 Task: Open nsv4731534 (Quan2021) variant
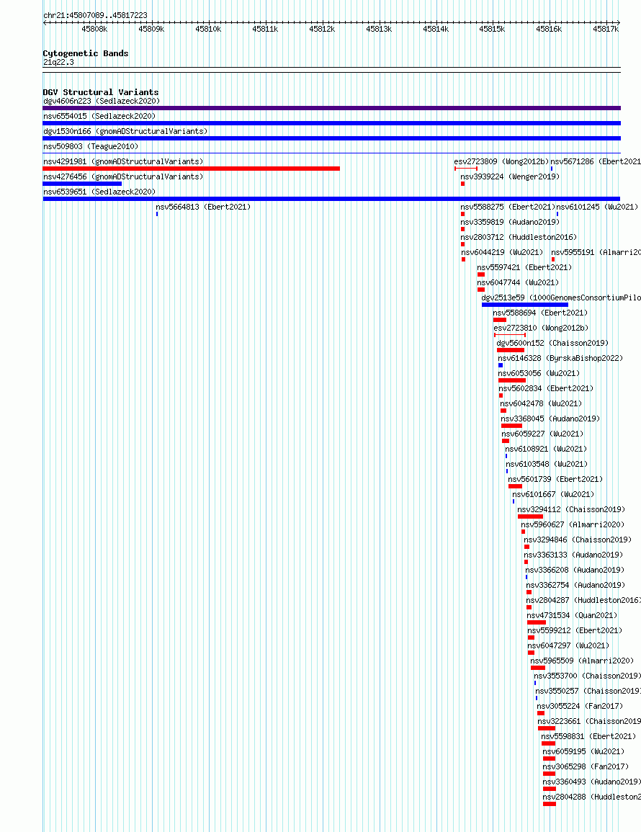[x=572, y=615]
